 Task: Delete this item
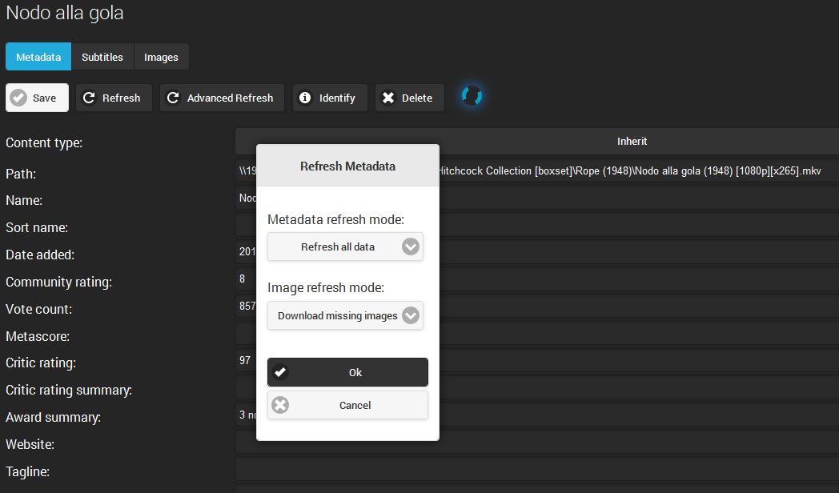tap(410, 98)
